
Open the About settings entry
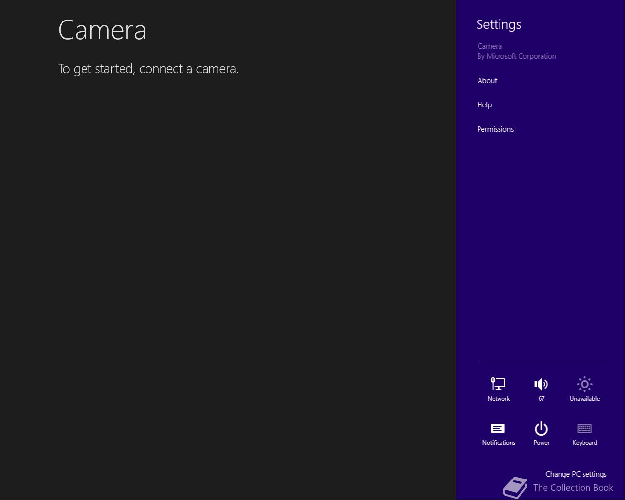click(x=487, y=81)
